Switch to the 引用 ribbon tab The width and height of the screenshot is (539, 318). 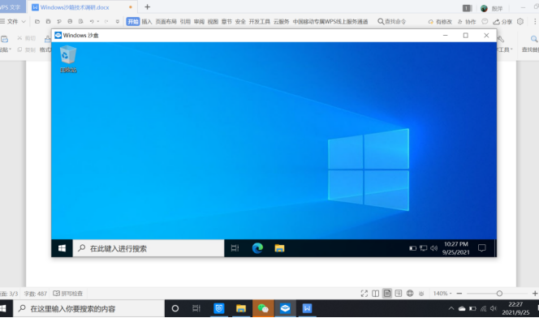click(185, 21)
